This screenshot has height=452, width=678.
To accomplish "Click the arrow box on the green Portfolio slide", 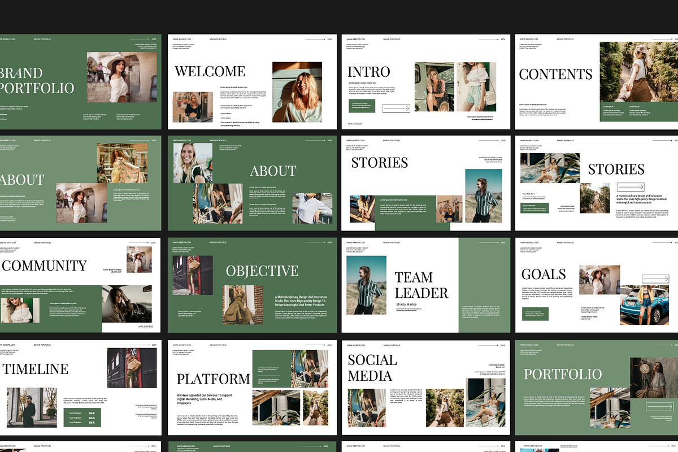I will [x=660, y=406].
